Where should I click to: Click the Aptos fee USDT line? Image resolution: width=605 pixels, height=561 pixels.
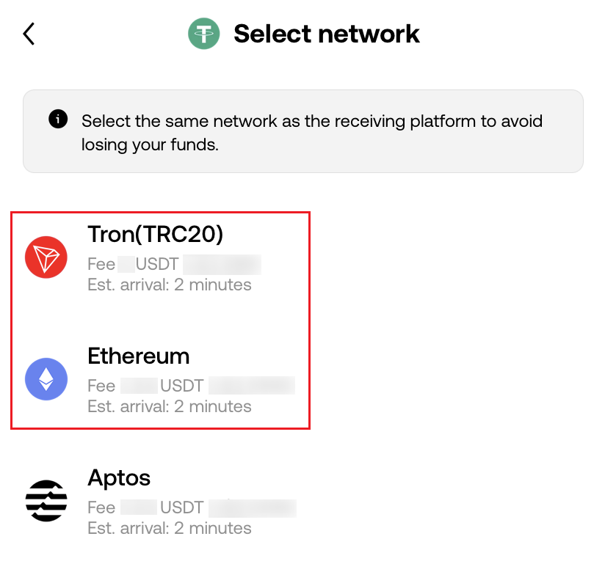click(192, 507)
